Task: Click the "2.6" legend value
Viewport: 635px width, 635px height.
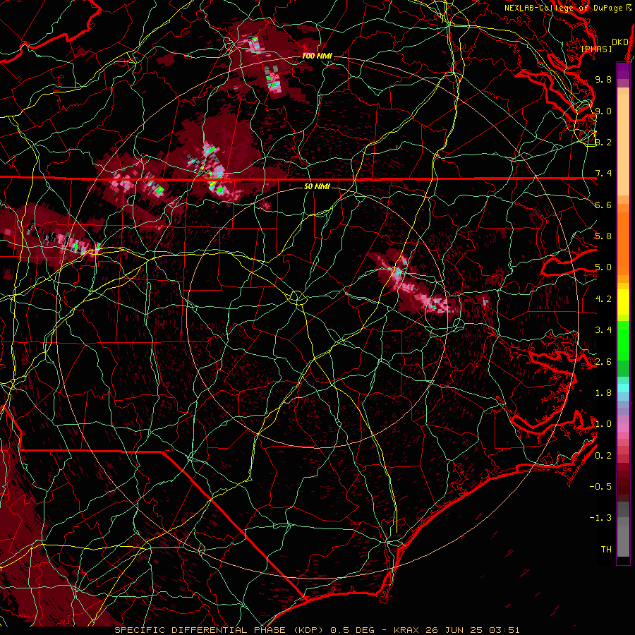Action: 603,362
